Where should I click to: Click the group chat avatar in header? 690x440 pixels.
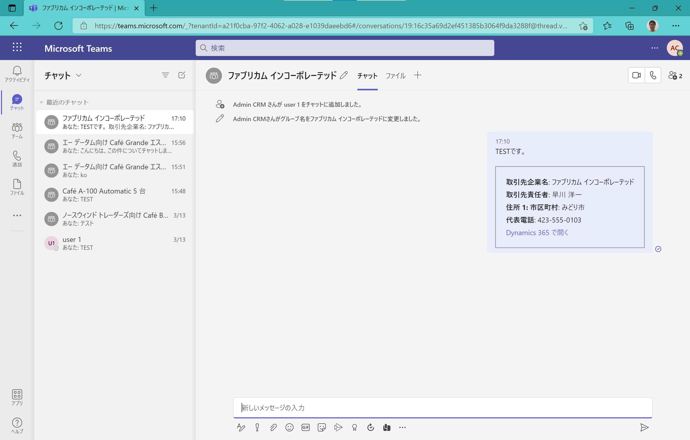(214, 76)
